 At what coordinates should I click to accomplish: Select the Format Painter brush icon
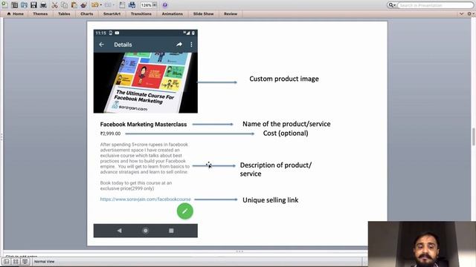84,5
